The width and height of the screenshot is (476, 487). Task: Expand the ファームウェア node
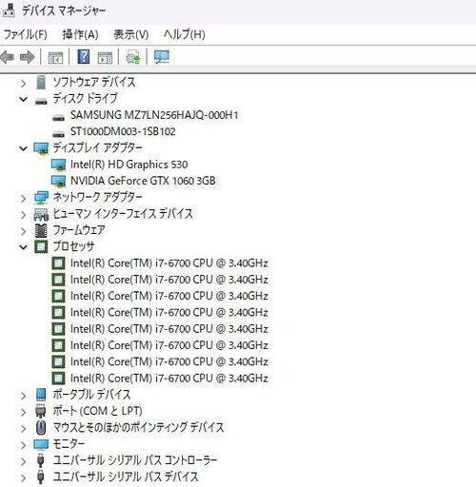pyautogui.click(x=23, y=231)
